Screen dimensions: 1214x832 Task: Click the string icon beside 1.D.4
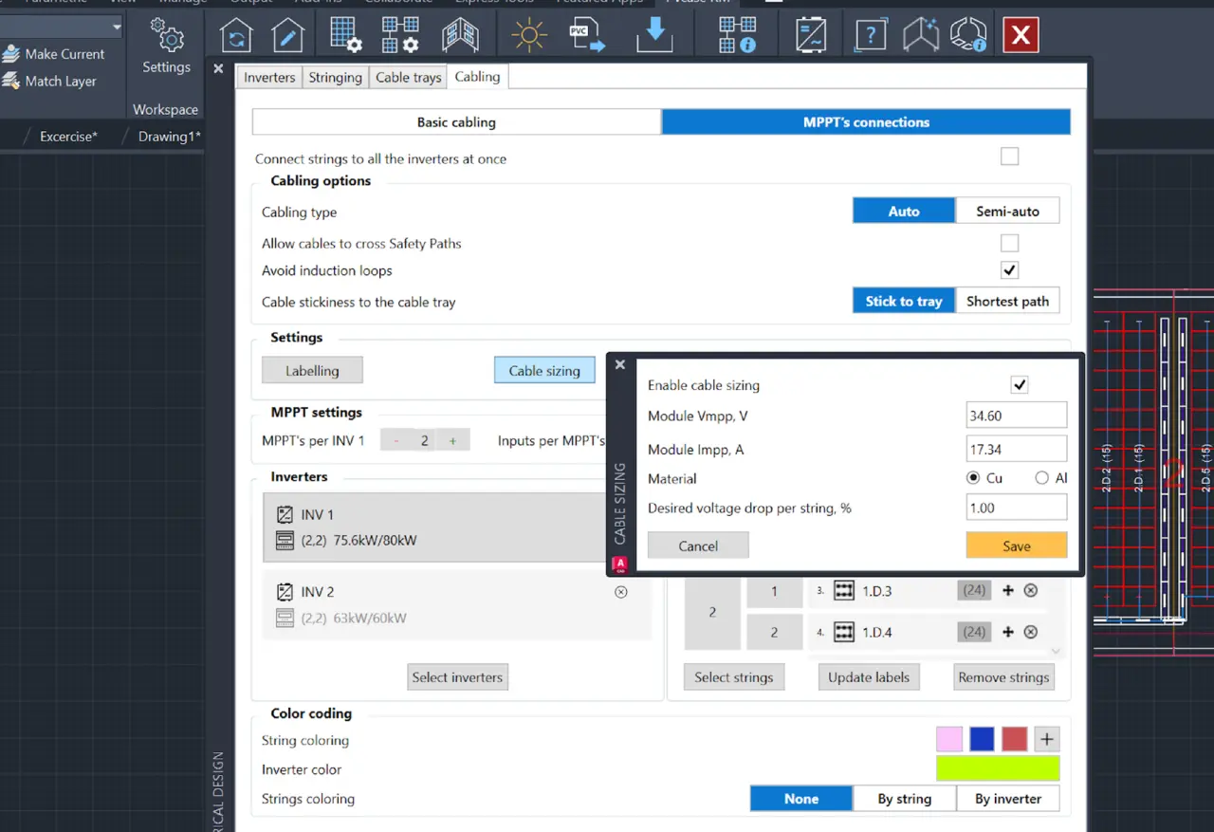pos(844,632)
